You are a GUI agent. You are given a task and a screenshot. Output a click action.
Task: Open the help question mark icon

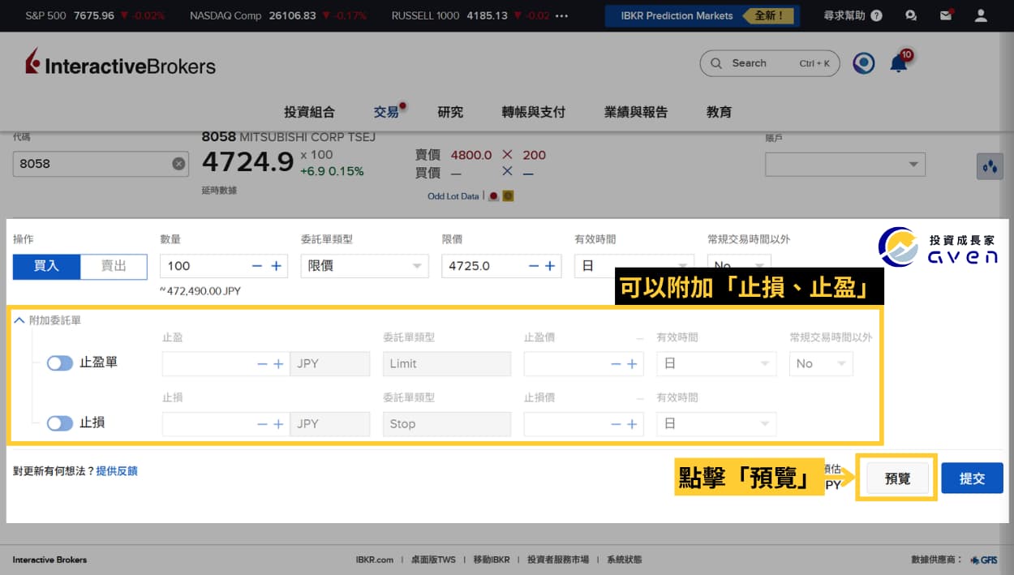876,15
